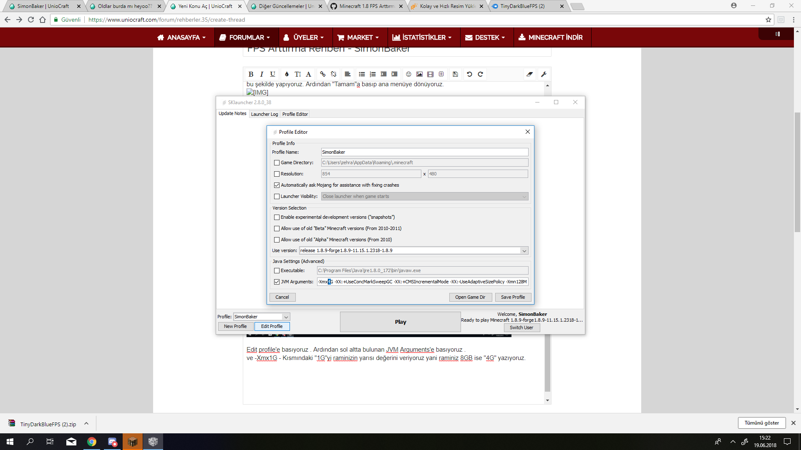
Task: Open the text alignment options
Action: [x=348, y=74]
